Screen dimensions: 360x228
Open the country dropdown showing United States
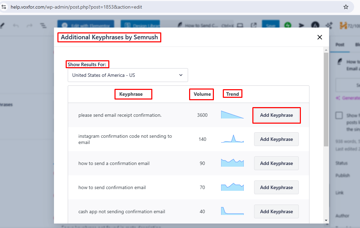128,75
